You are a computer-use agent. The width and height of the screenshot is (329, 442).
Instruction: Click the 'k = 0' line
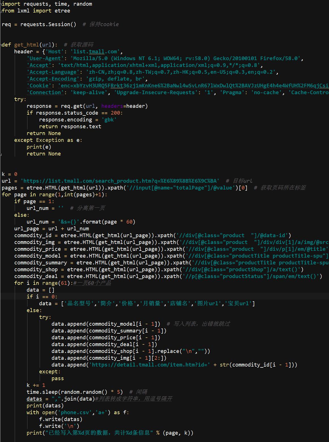(x=9, y=174)
